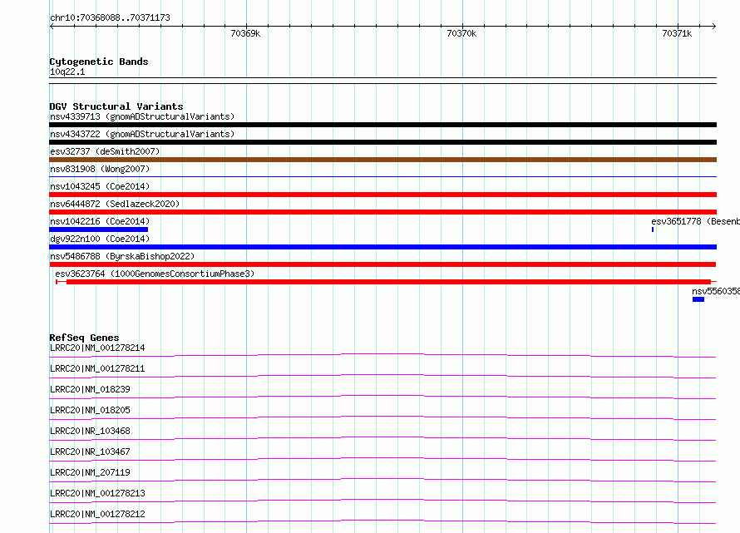
Task: Click the 70370k ruler tick label
Action: click(x=461, y=33)
